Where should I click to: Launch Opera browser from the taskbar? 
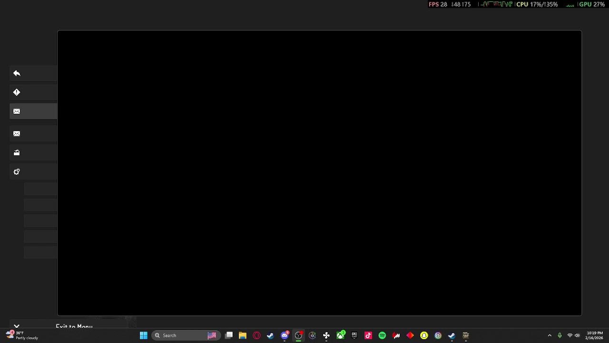[256, 335]
